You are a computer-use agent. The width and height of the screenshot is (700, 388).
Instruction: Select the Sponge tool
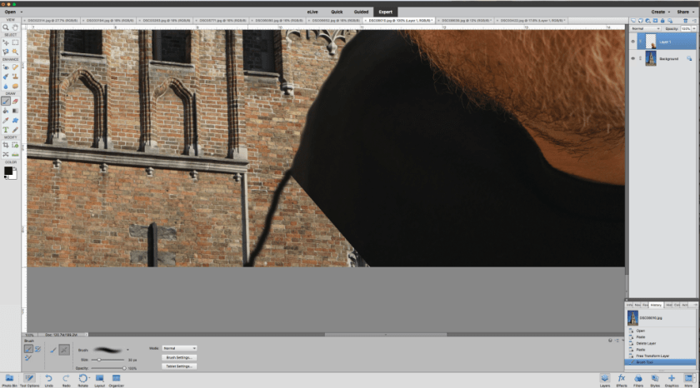pyautogui.click(x=15, y=86)
